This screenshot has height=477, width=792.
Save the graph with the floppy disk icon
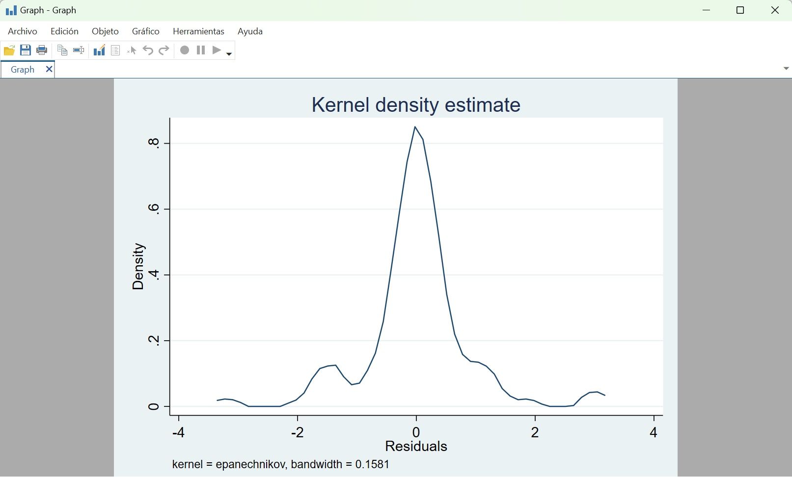tap(26, 50)
